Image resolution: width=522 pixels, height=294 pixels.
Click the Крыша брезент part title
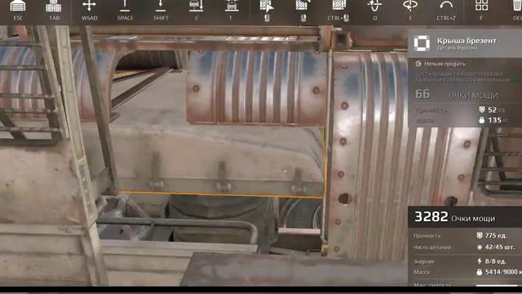pos(467,41)
